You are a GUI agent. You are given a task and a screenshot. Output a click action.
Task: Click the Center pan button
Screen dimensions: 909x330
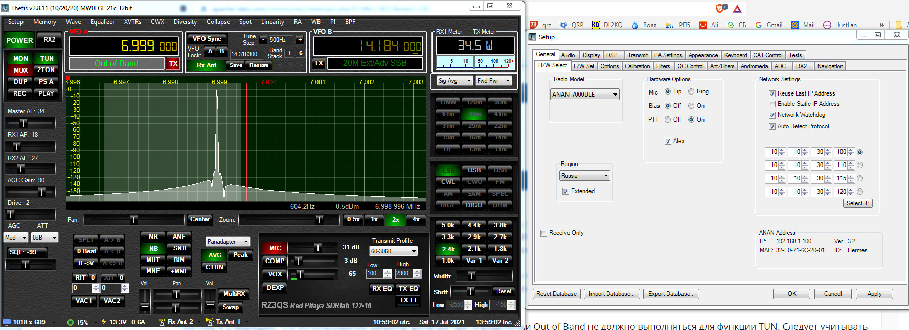[200, 219]
